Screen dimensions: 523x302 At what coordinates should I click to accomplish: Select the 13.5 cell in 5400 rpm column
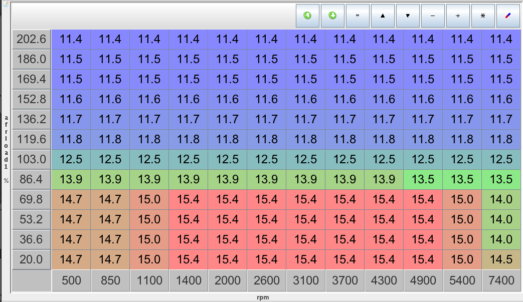coord(462,179)
